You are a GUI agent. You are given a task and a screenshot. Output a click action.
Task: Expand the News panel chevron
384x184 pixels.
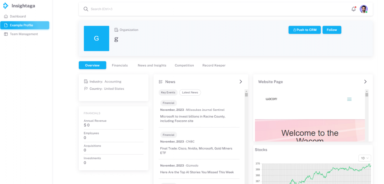[241, 82]
